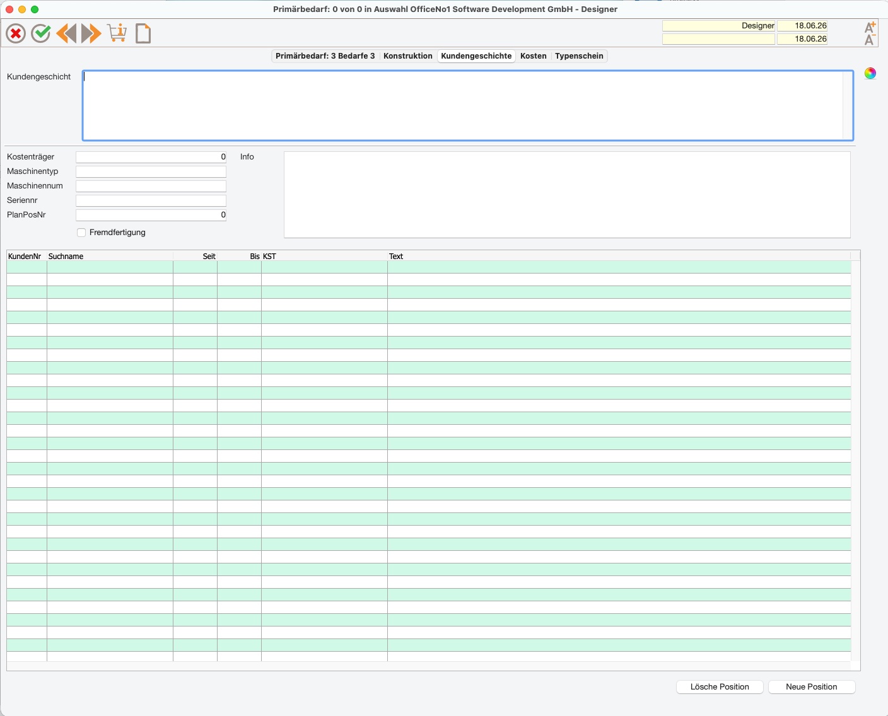Click the table's vertical scrollbar
The image size is (888, 716).
pyautogui.click(x=856, y=461)
